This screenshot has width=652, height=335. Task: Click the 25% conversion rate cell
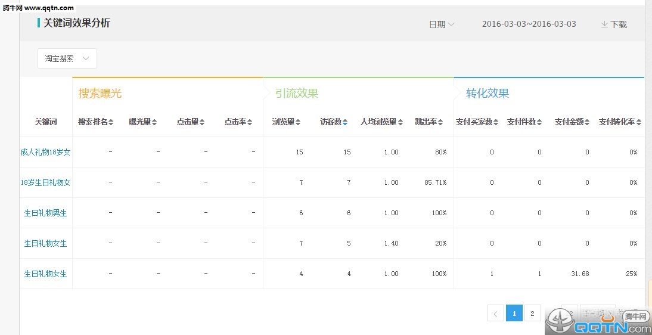(x=632, y=274)
